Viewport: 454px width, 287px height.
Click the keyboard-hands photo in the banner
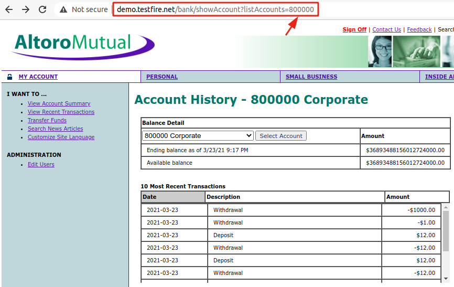(x=416, y=51)
